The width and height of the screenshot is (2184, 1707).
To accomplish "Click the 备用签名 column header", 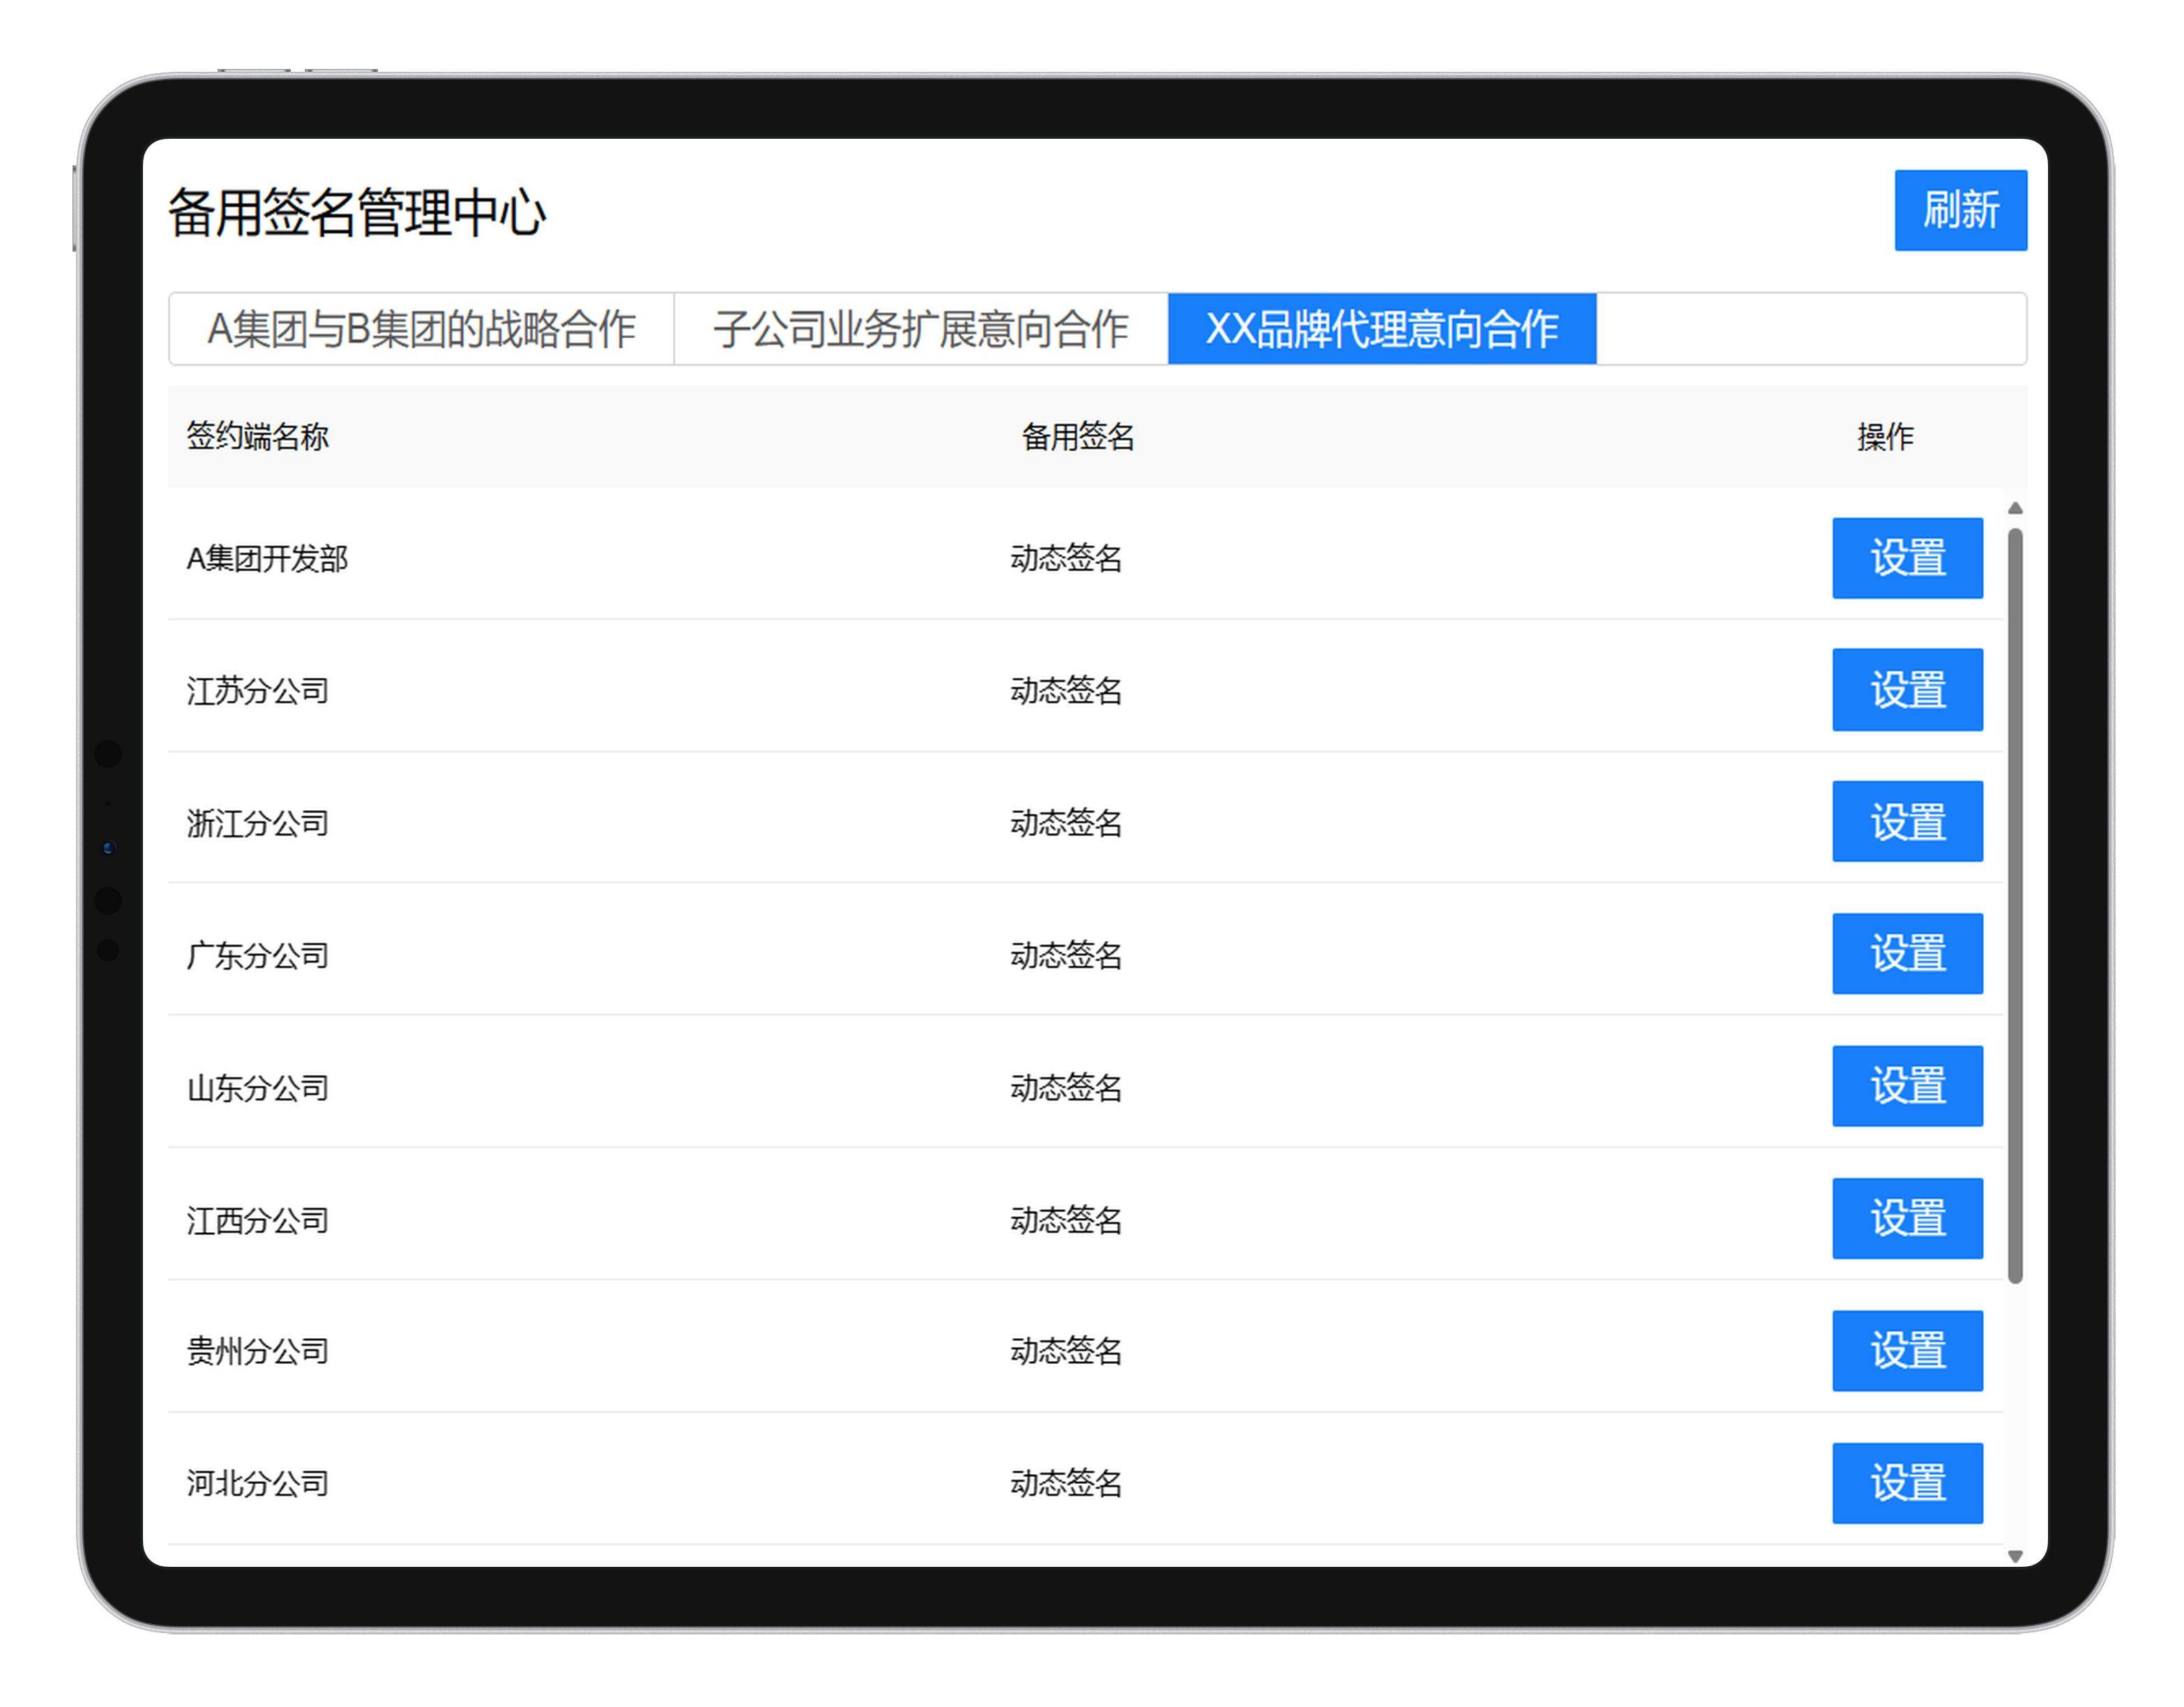I will 1078,437.
